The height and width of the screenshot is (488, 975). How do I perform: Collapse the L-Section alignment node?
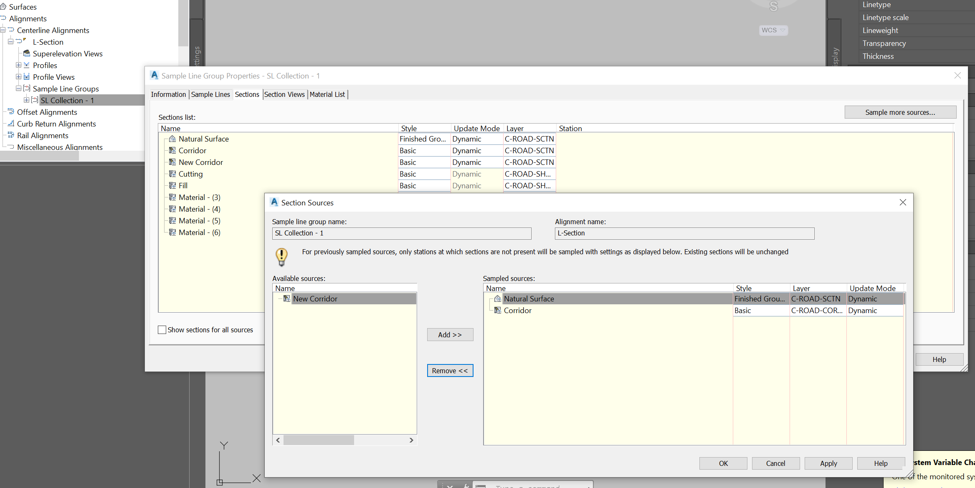pyautogui.click(x=10, y=42)
